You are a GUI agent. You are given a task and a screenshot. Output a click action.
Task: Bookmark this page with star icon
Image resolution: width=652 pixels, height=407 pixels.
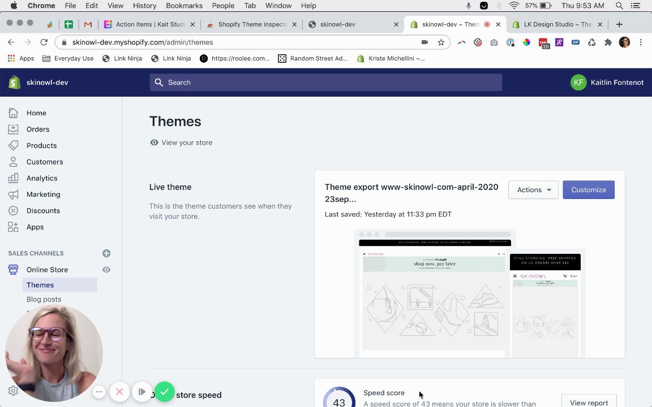[x=441, y=42]
